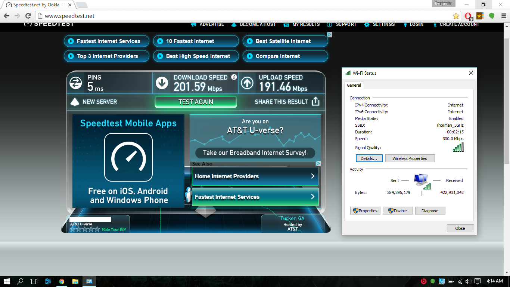Click the 4:14 AM taskbar clock
This screenshot has height=287, width=510.
click(495, 281)
